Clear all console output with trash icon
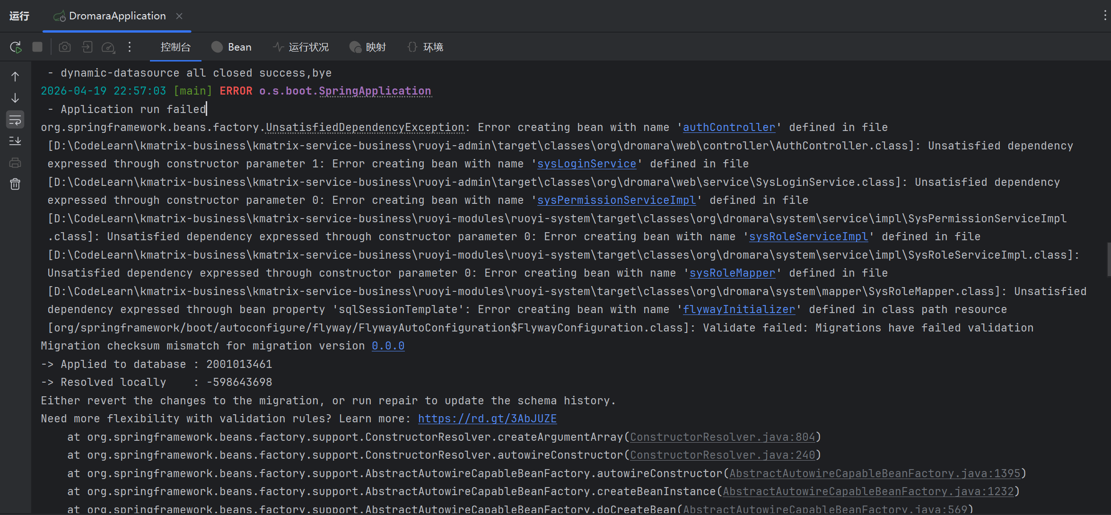1111x515 pixels. [x=15, y=184]
